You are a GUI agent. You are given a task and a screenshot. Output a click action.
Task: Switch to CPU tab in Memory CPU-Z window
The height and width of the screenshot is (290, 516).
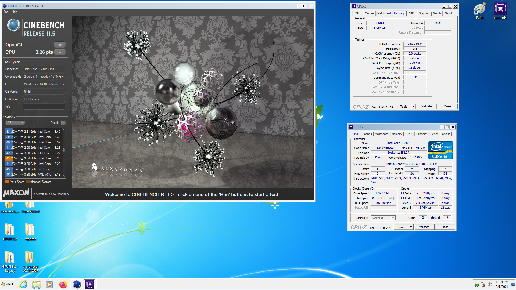click(357, 13)
